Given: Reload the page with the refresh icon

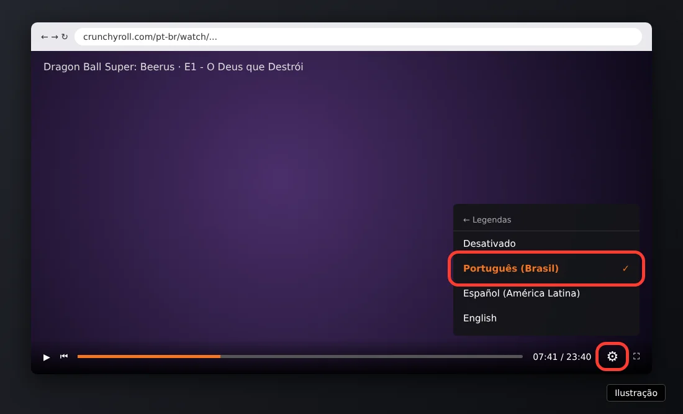Looking at the screenshot, I should 65,37.
